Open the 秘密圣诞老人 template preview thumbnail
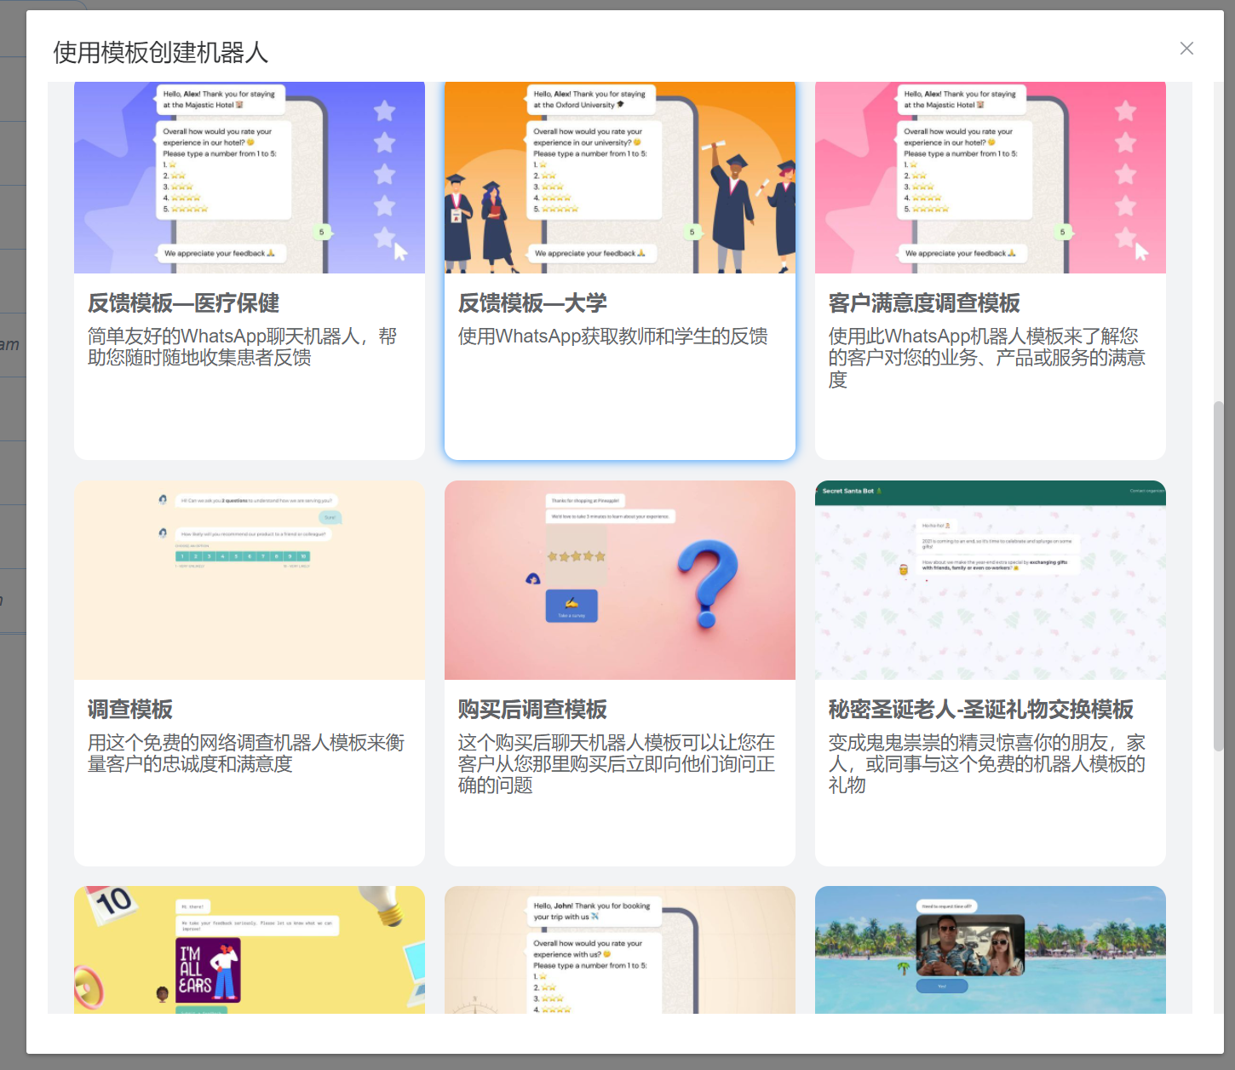 [991, 580]
